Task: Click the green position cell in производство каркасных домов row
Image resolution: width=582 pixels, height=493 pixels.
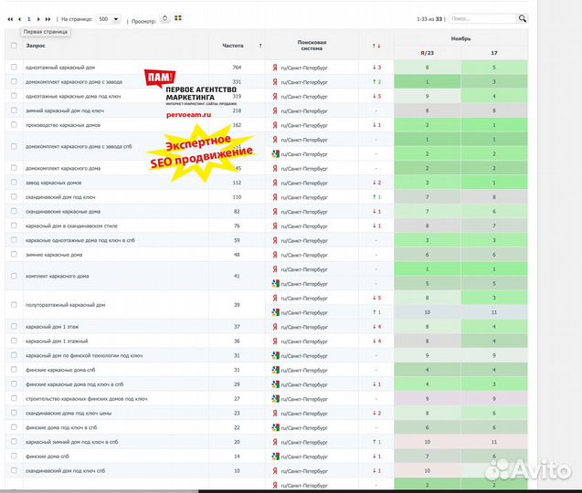Action: click(427, 125)
